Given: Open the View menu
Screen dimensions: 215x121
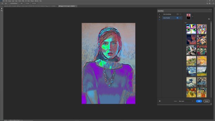Looking at the screenshot, I should (29, 1).
